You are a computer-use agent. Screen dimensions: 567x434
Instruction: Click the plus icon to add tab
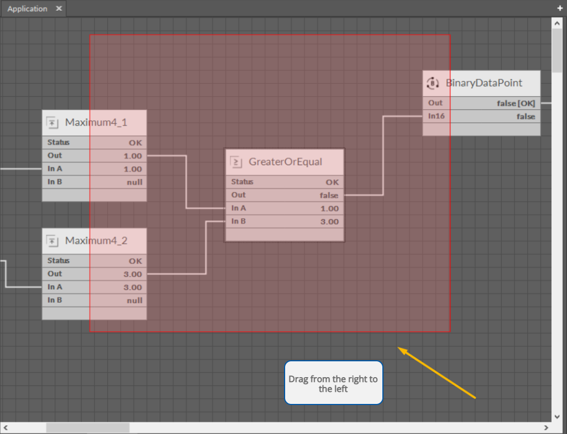(x=559, y=9)
